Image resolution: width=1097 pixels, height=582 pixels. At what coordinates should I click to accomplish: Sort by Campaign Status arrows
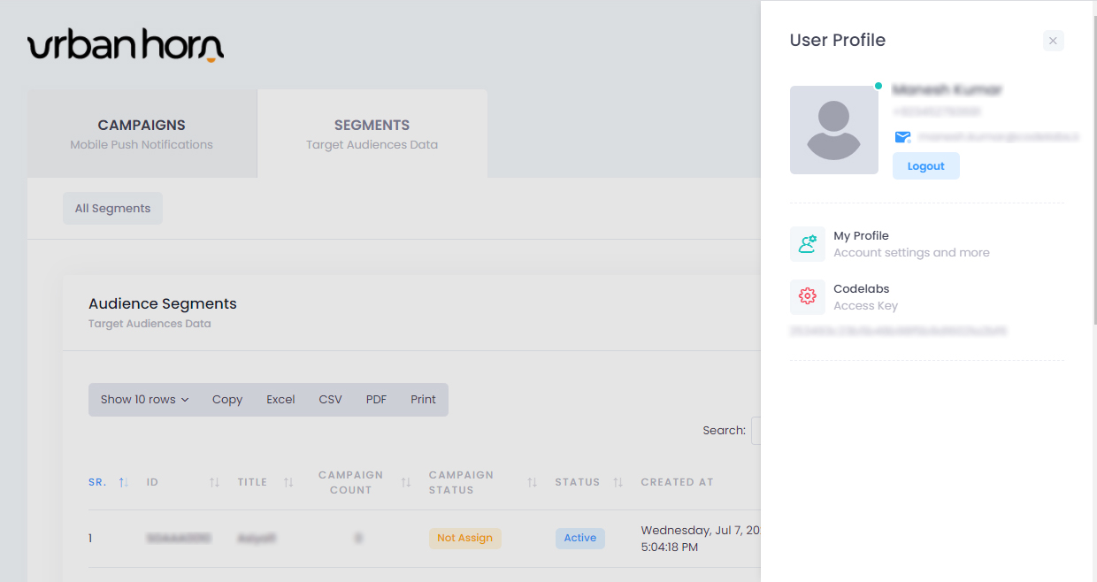(x=533, y=482)
